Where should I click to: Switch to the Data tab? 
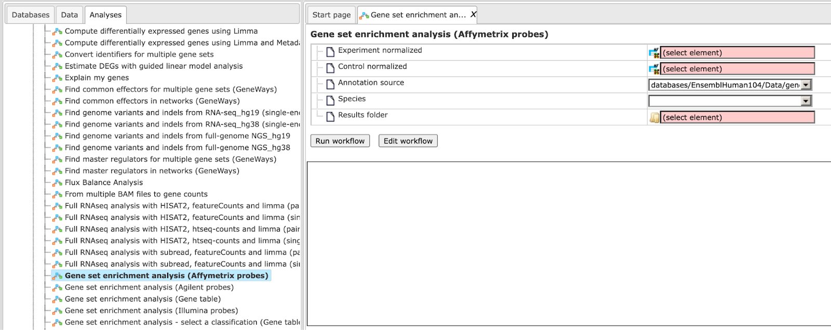[69, 15]
